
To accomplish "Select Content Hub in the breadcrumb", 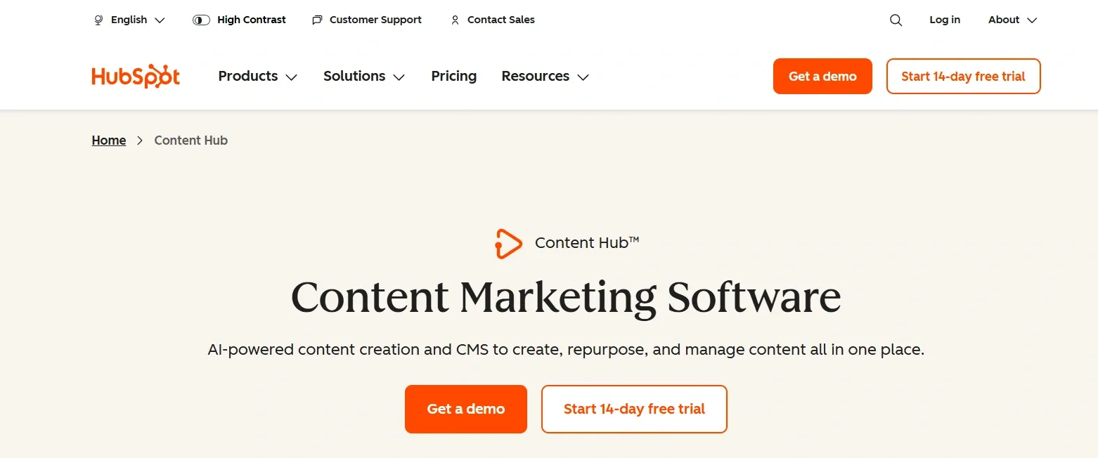I will click(190, 140).
